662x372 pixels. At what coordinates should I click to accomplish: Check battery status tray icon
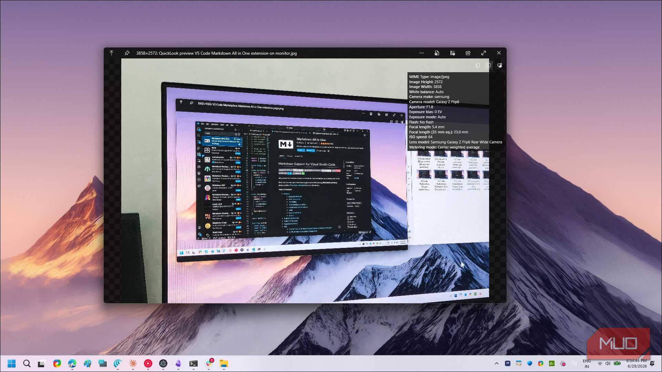[x=617, y=363]
